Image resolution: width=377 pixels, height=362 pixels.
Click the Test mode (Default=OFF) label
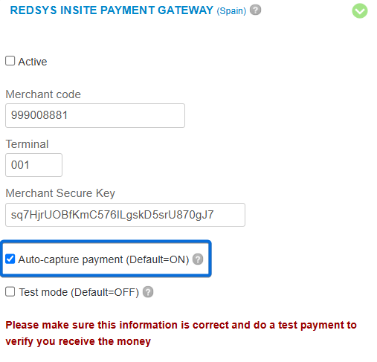(79, 292)
